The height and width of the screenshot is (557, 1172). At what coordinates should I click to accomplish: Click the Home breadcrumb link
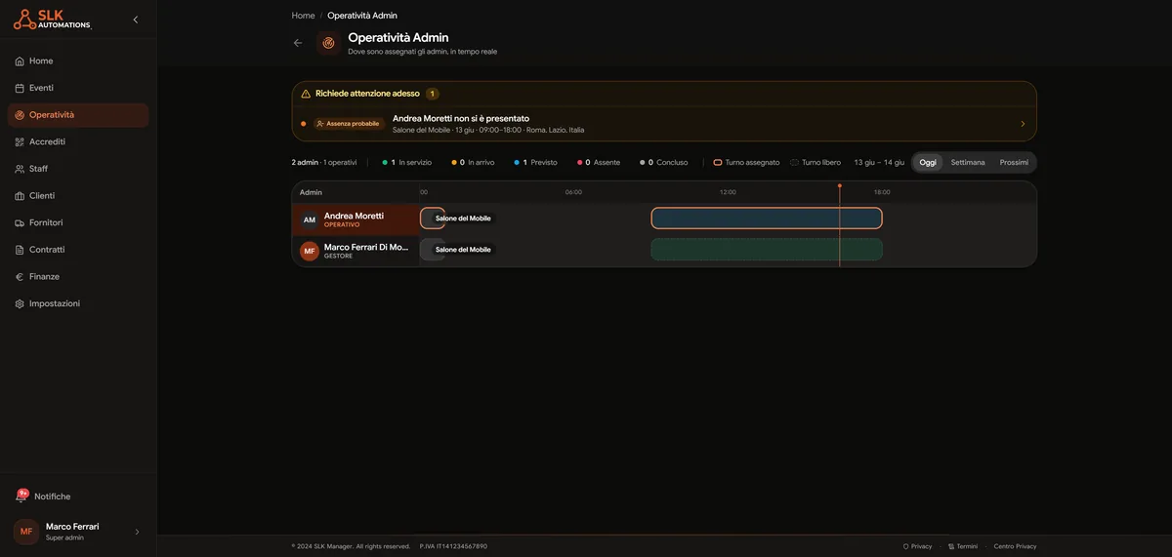pyautogui.click(x=303, y=16)
